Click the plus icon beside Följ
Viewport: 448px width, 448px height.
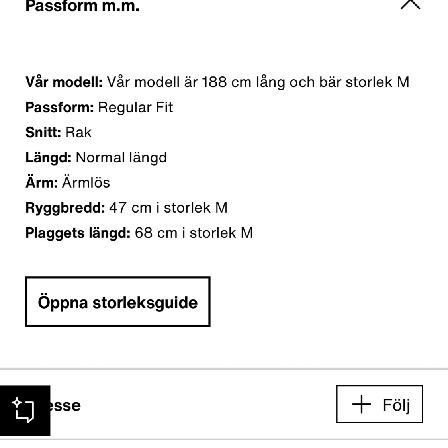pos(361,404)
